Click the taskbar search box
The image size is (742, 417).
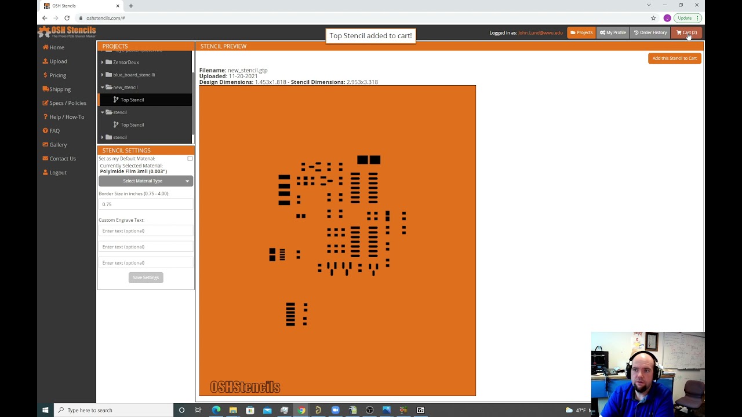pyautogui.click(x=114, y=410)
